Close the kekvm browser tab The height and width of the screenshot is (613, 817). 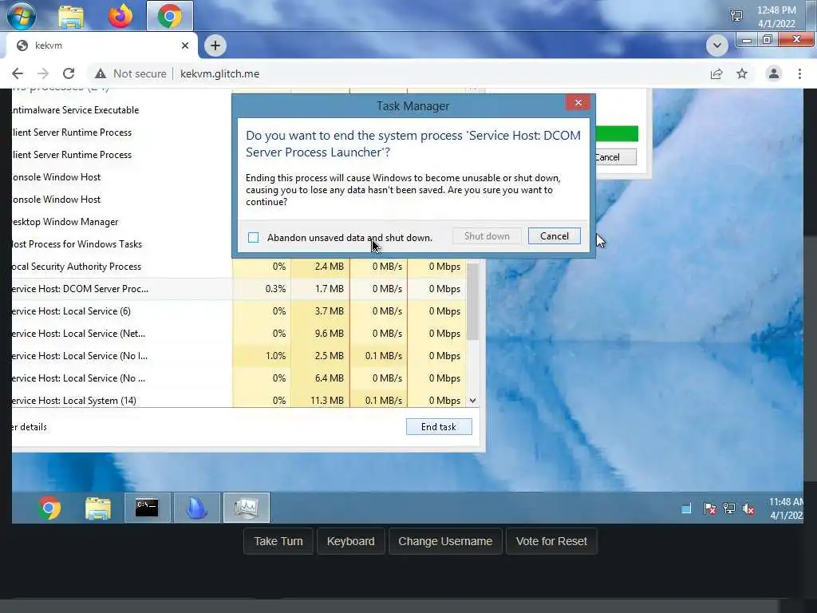(x=185, y=45)
